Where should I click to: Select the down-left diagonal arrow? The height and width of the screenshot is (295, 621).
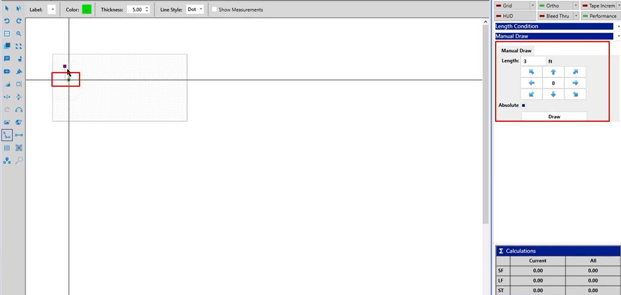[x=531, y=94]
